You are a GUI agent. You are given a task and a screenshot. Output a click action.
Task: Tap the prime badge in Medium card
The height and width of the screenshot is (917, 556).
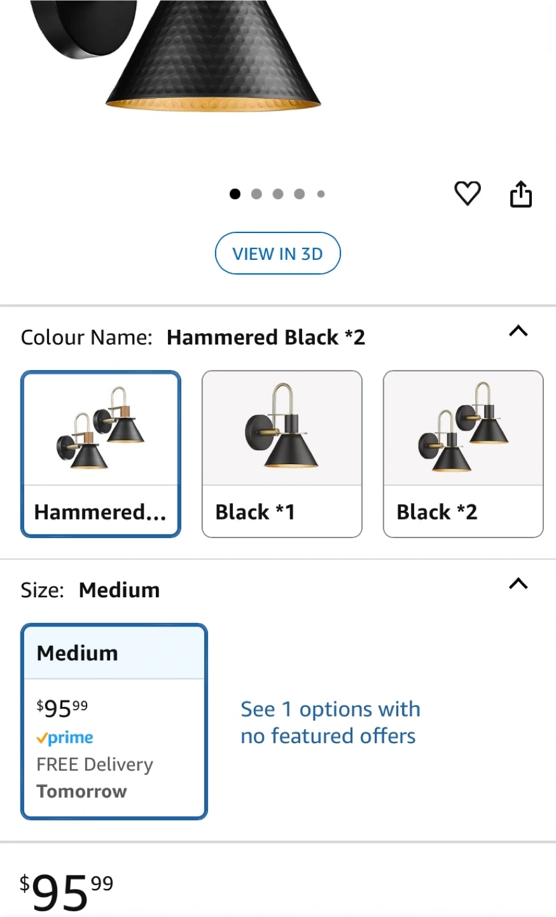point(65,737)
